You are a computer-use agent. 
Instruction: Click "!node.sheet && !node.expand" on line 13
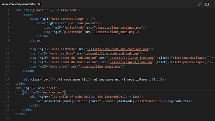tap(74, 62)
